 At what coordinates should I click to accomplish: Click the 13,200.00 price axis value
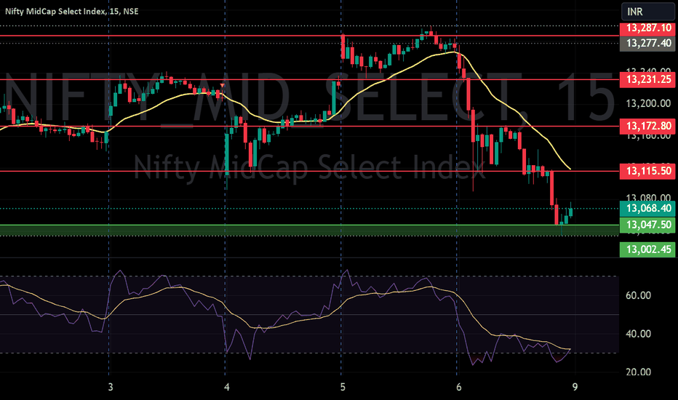point(648,103)
